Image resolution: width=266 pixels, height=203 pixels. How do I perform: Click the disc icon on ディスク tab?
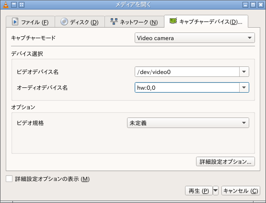point(64,21)
